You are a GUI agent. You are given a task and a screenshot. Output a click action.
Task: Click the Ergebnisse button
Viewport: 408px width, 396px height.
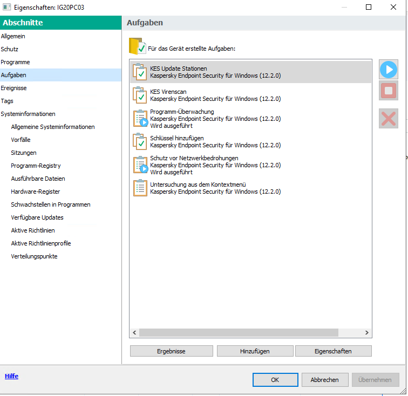tap(171, 351)
